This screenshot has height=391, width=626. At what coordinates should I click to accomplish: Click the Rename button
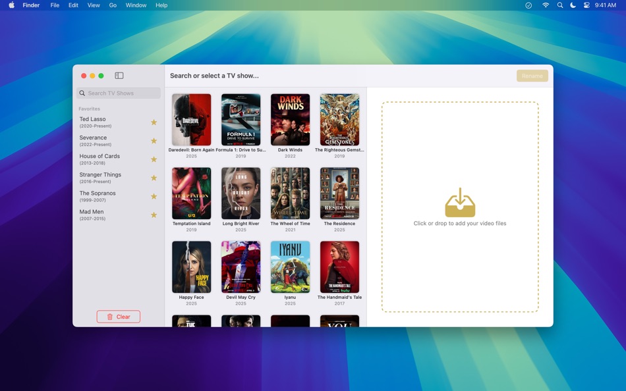532,76
